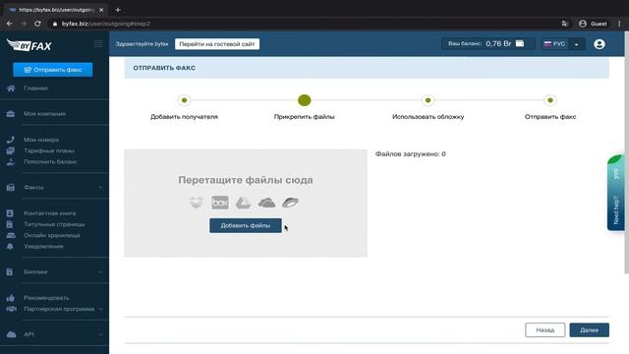
Task: Click the Мои номера phone icon
Action: (11, 140)
